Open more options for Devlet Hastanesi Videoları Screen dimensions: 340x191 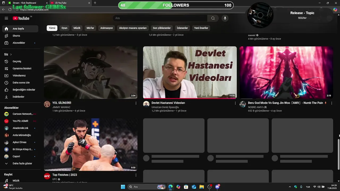(235, 103)
